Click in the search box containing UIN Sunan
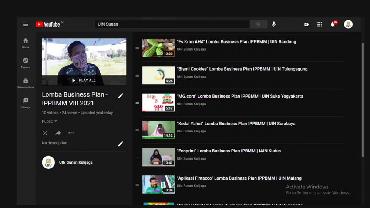Screen dimensions: 370x208 pyautogui.click(x=172, y=24)
